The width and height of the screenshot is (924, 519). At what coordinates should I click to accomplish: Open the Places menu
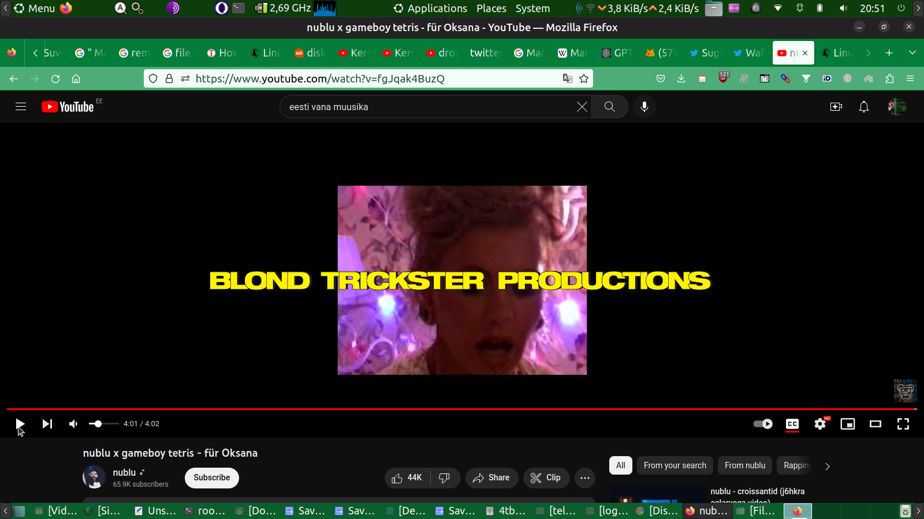click(x=491, y=8)
